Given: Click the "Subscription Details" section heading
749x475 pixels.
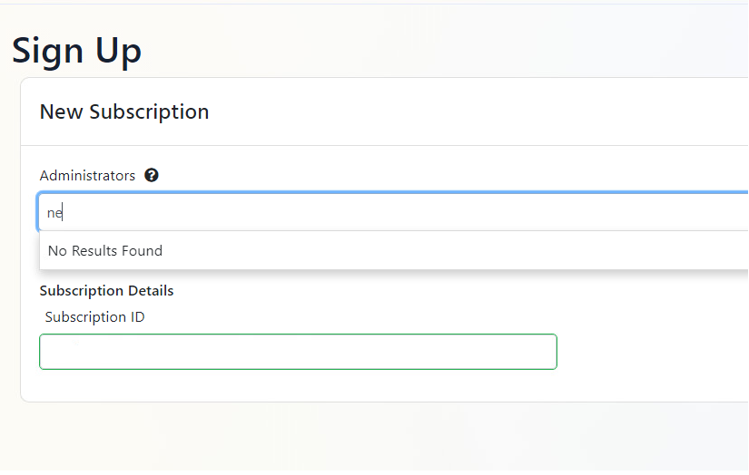Looking at the screenshot, I should tap(106, 291).
